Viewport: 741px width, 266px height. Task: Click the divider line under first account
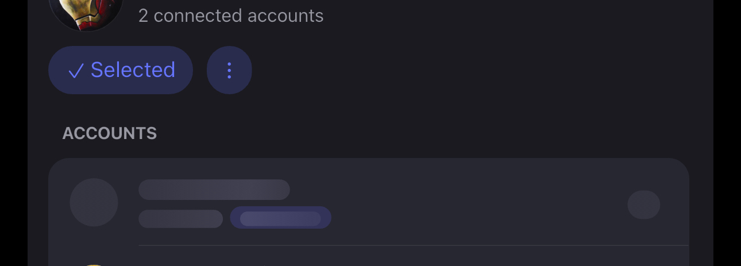[x=414, y=245]
